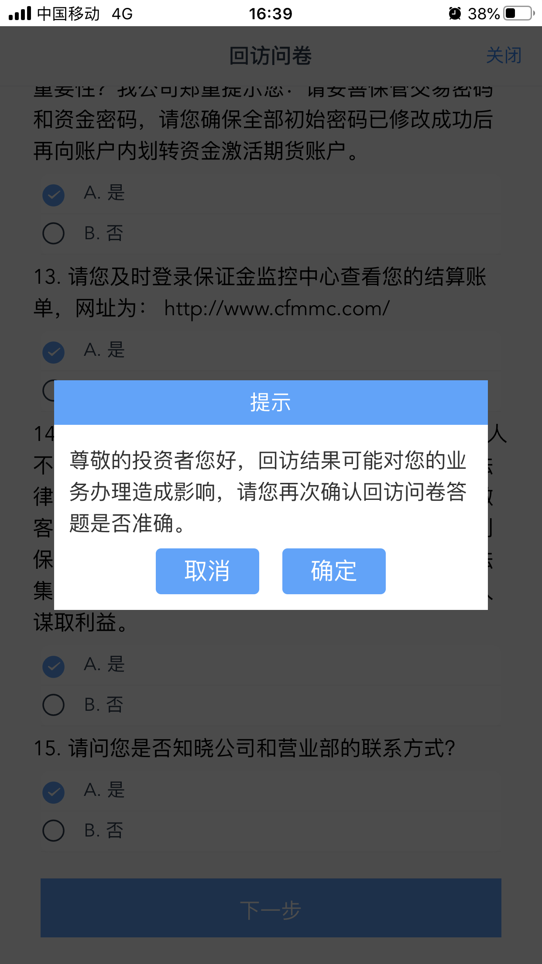
Task: Tap the 取消 button in the dialog
Action: [207, 571]
